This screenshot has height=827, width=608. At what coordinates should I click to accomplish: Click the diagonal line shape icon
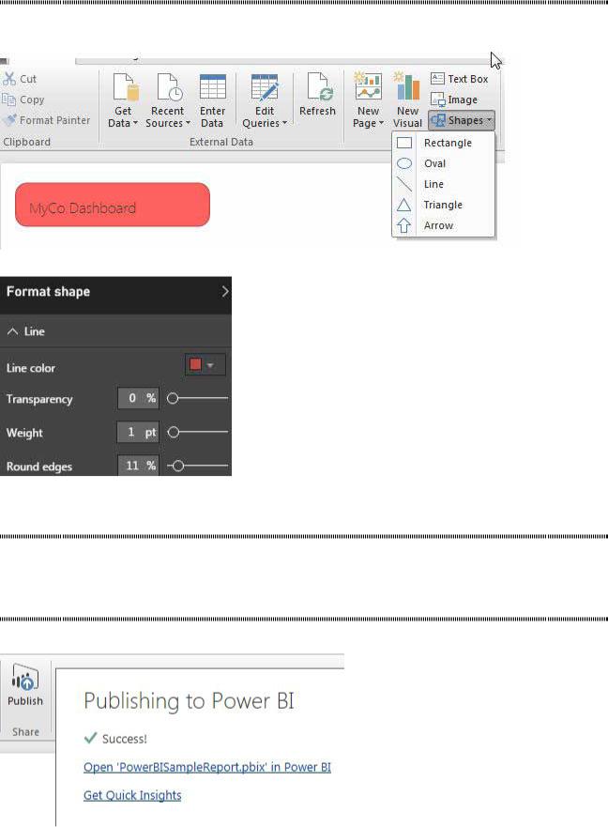[x=404, y=184]
